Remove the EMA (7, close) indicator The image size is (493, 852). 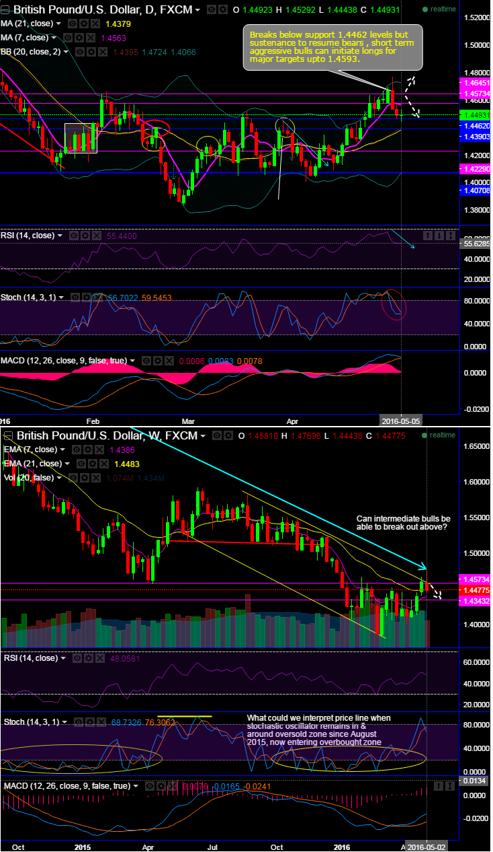tap(99, 449)
